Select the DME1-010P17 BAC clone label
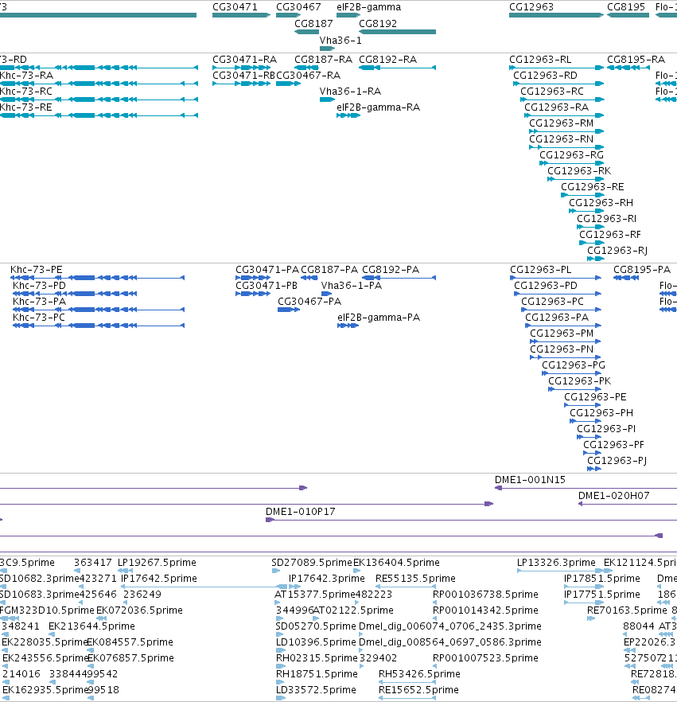677x702 pixels. [x=300, y=511]
